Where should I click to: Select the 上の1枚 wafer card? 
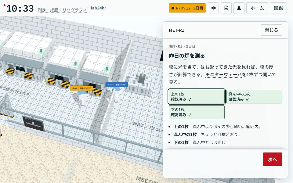tap(197, 97)
